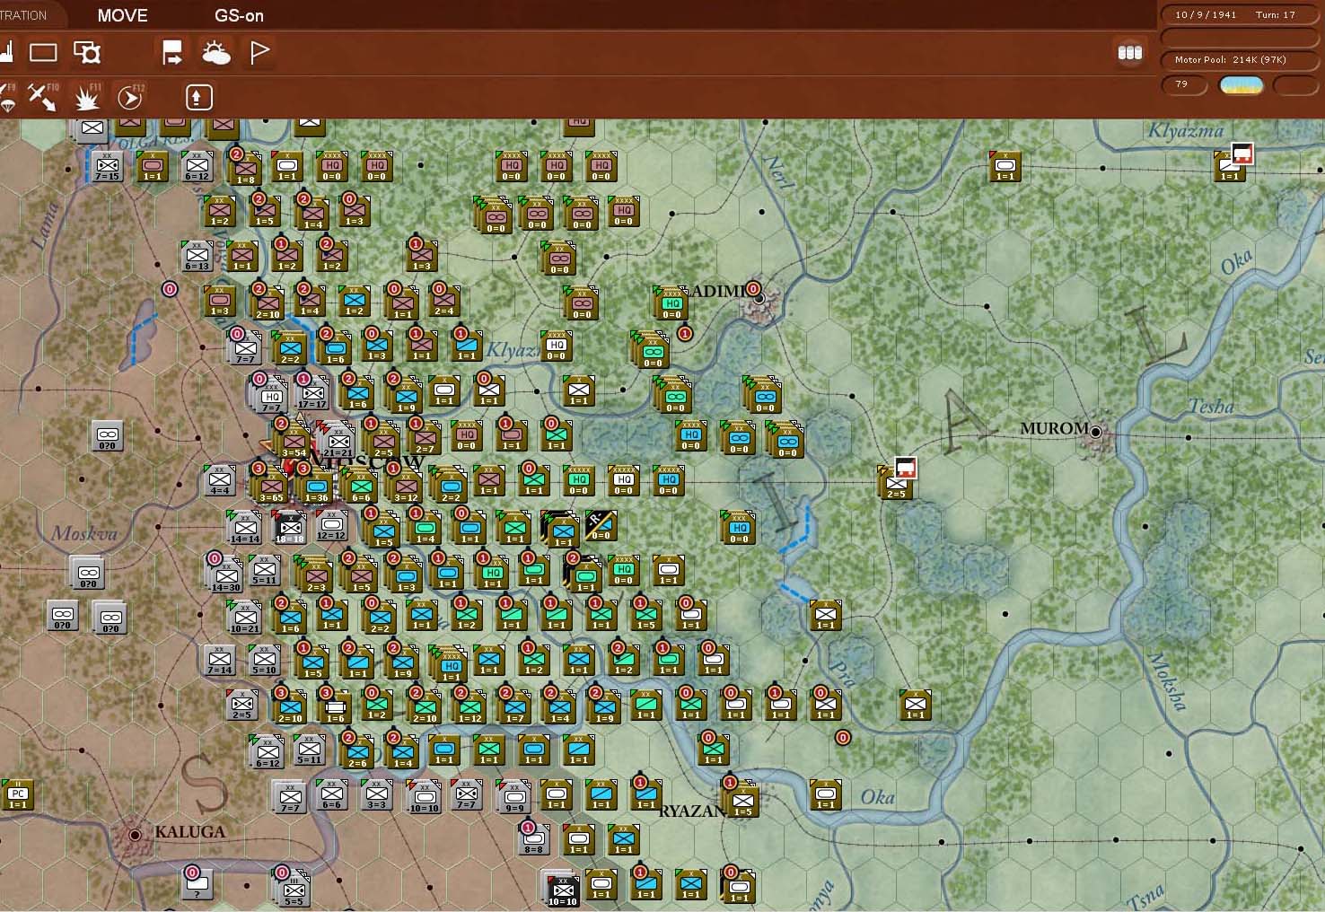Viewport: 1325px width, 912px height.
Task: Select the 14=30 unit counter
Action: point(226,576)
